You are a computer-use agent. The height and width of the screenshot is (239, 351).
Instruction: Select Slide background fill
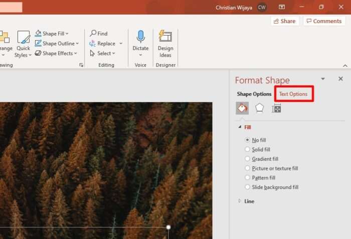(x=272, y=187)
